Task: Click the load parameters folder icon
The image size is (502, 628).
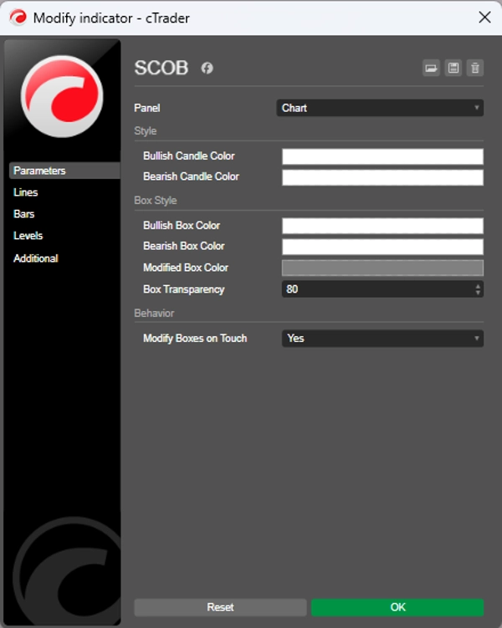Action: coord(431,68)
